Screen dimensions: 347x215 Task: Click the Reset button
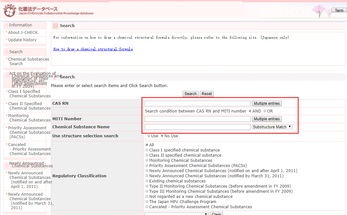tap(207, 94)
